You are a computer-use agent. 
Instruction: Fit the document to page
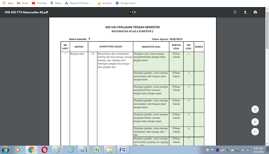(255, 109)
